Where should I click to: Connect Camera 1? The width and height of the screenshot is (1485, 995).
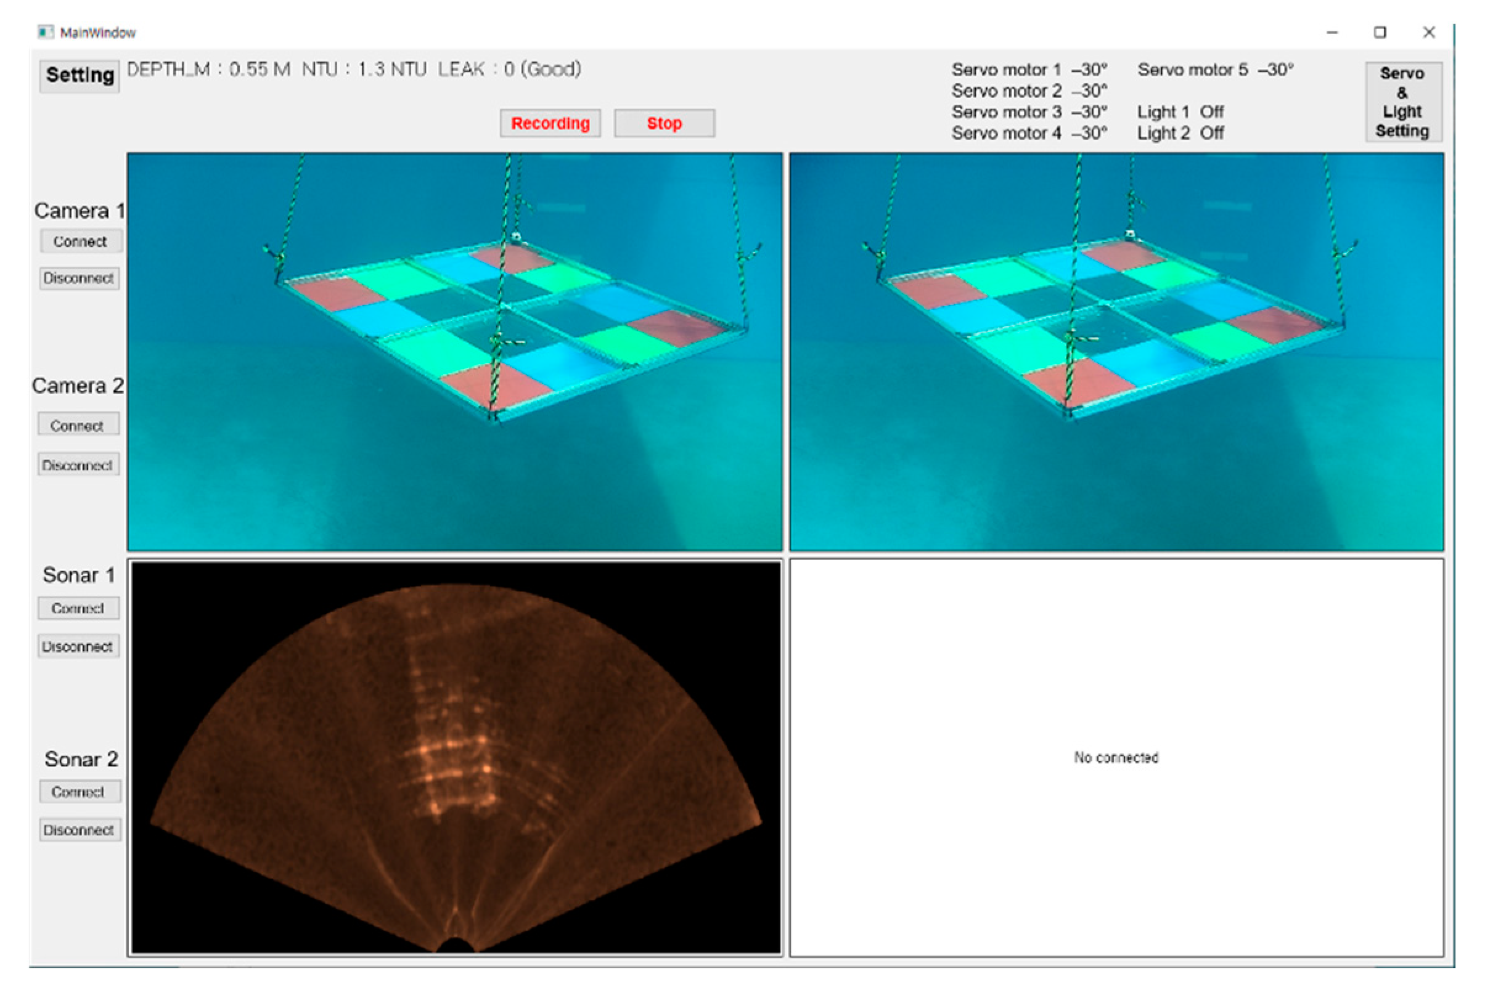coord(80,241)
